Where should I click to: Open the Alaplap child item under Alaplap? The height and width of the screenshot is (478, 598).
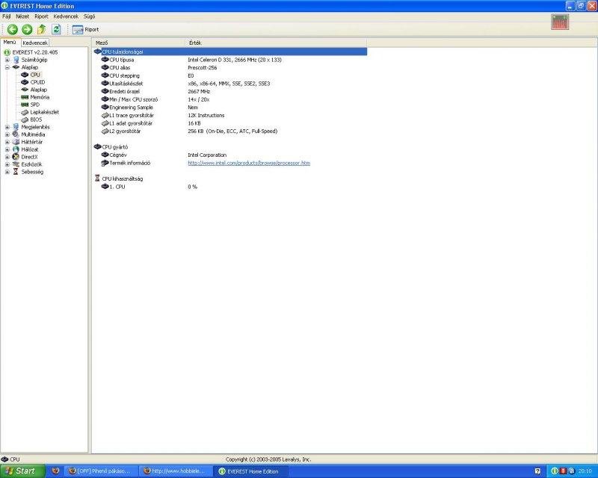coord(39,90)
